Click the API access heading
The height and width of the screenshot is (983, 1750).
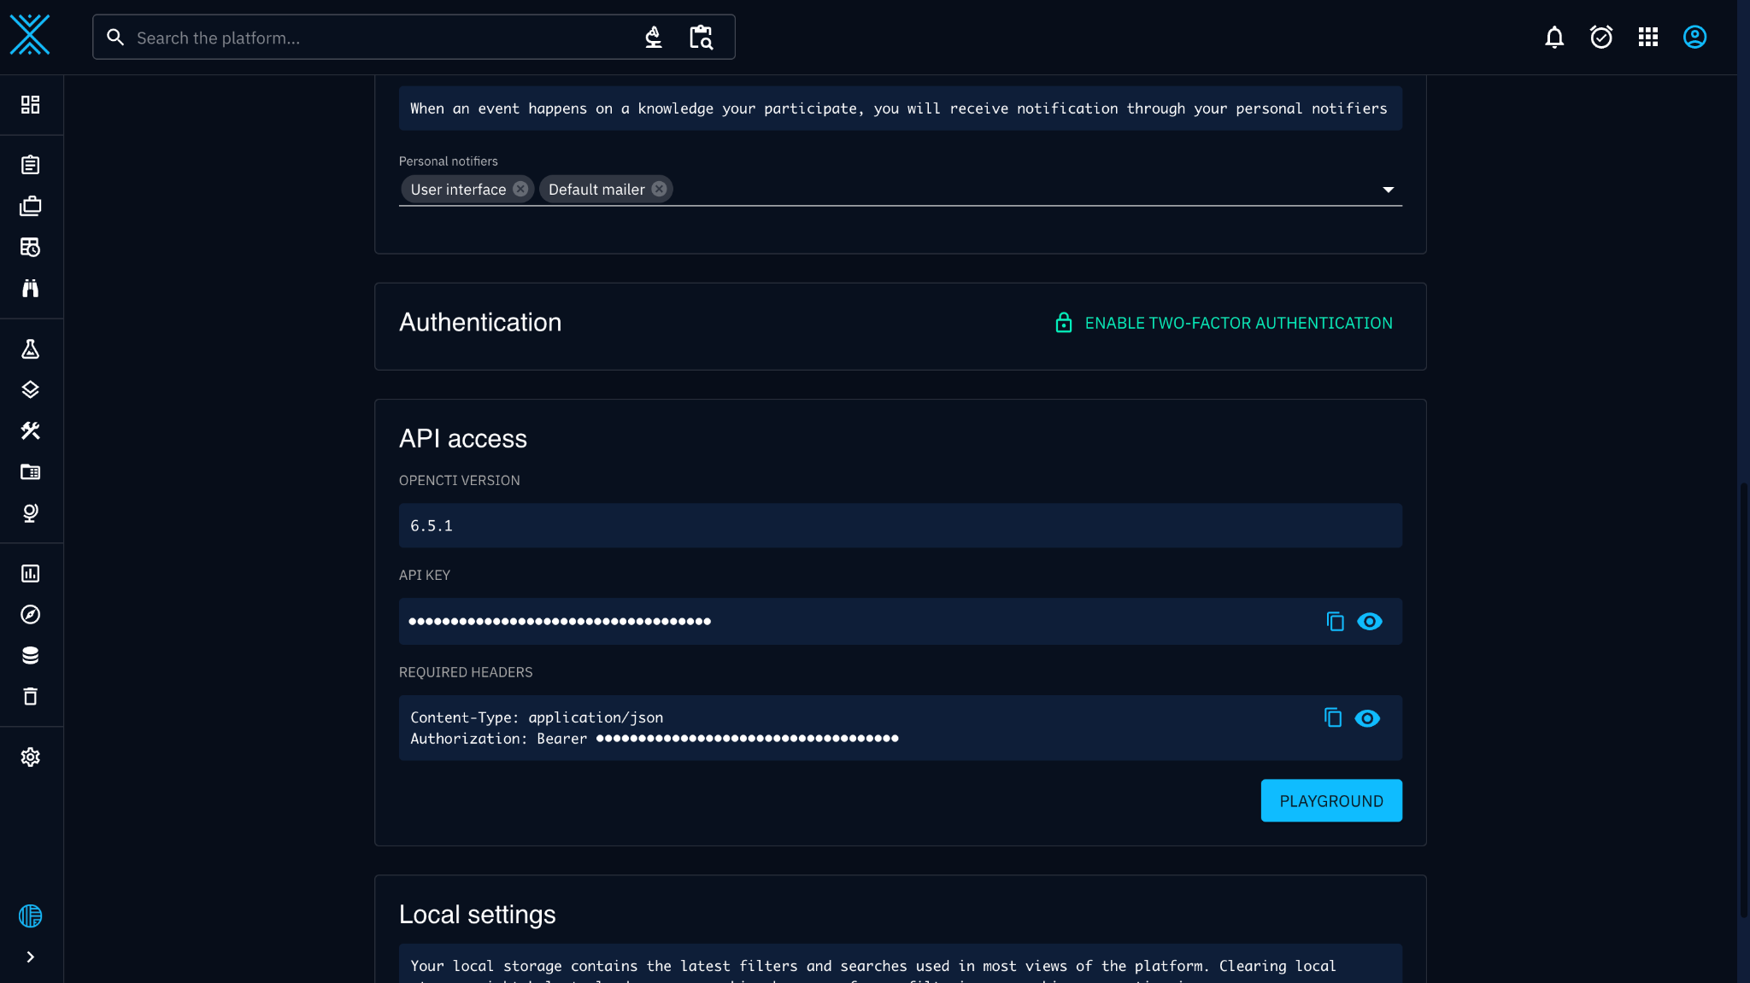point(463,438)
